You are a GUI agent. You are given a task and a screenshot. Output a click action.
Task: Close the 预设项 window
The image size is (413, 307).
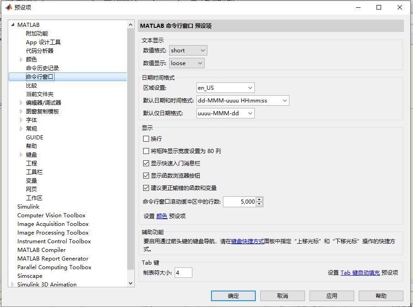pos(400,7)
